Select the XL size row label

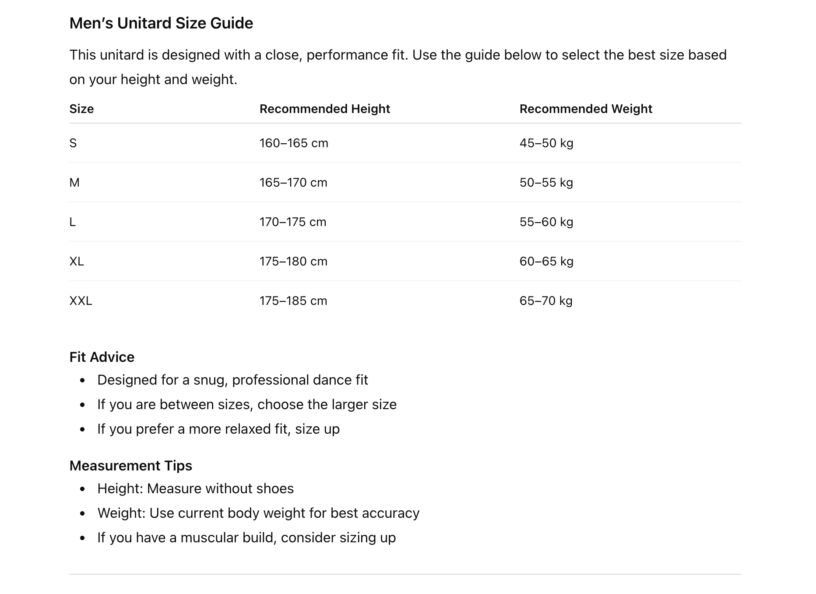click(x=77, y=262)
